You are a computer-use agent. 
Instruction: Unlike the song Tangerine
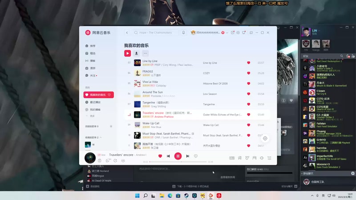click(249, 104)
